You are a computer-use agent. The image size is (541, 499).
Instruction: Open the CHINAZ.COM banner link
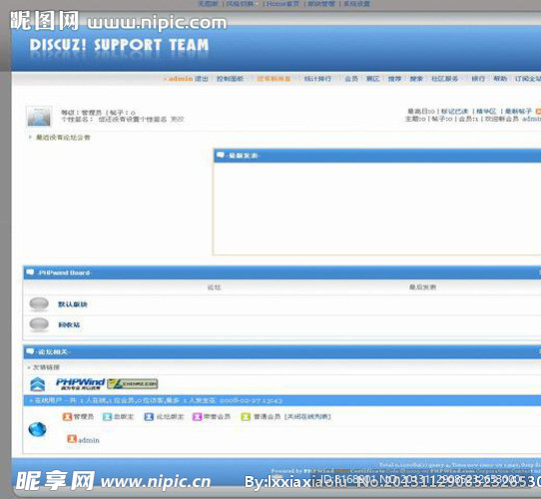point(133,384)
